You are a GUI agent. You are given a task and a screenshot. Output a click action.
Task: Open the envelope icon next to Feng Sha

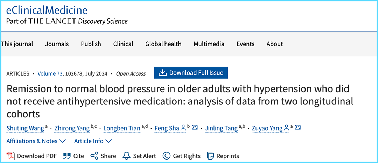click(195, 128)
